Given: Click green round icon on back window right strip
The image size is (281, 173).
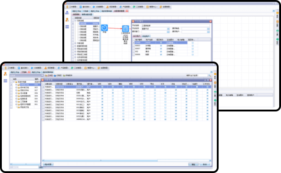Looking at the screenshot, I should coord(277,39).
